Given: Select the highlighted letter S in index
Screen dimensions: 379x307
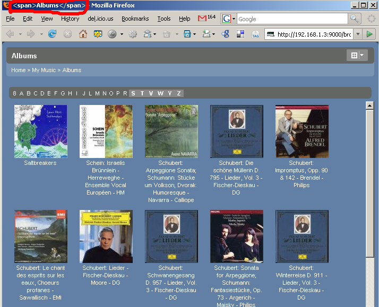Looking at the screenshot, I should coord(133,93).
